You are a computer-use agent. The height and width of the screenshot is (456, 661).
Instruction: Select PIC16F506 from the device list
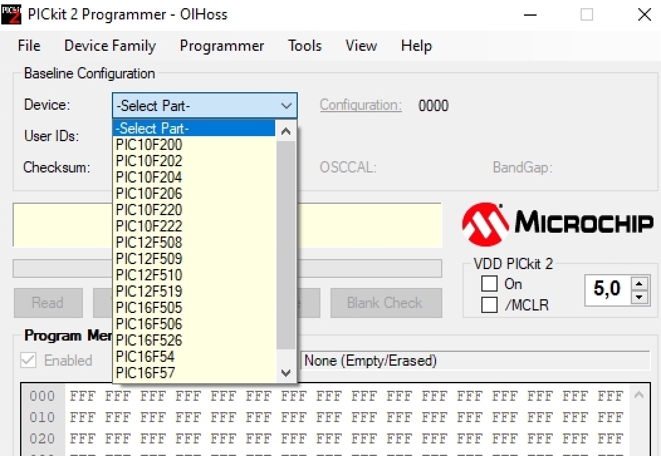[x=194, y=324]
